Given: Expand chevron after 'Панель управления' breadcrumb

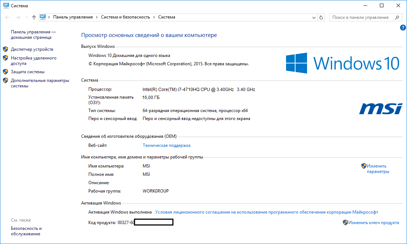Looking at the screenshot, I should point(97,17).
